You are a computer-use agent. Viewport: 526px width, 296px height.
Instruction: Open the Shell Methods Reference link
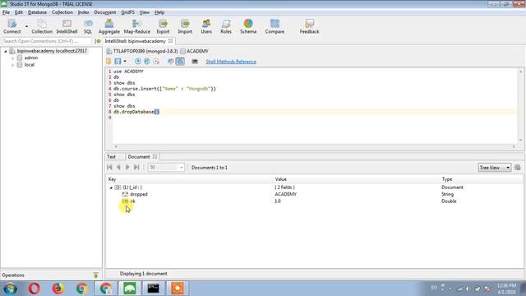[x=231, y=62]
